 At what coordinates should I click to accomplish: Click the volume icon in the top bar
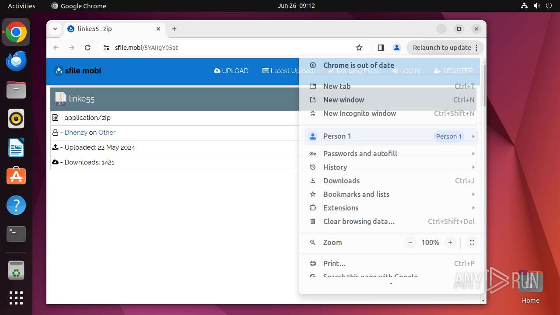536,6
